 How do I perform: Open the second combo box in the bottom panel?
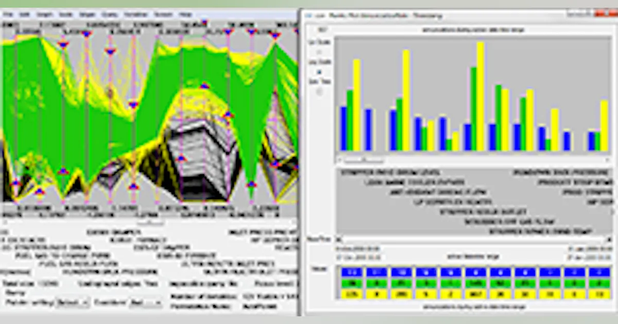coord(147,303)
